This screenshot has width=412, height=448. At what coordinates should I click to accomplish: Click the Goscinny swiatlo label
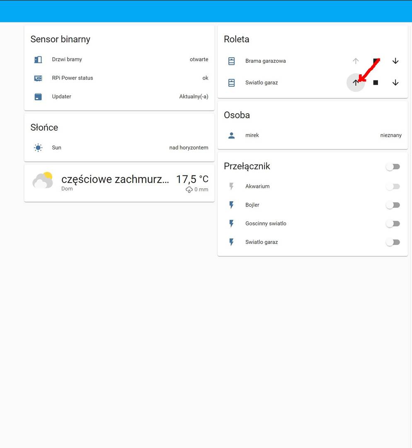[x=266, y=224]
